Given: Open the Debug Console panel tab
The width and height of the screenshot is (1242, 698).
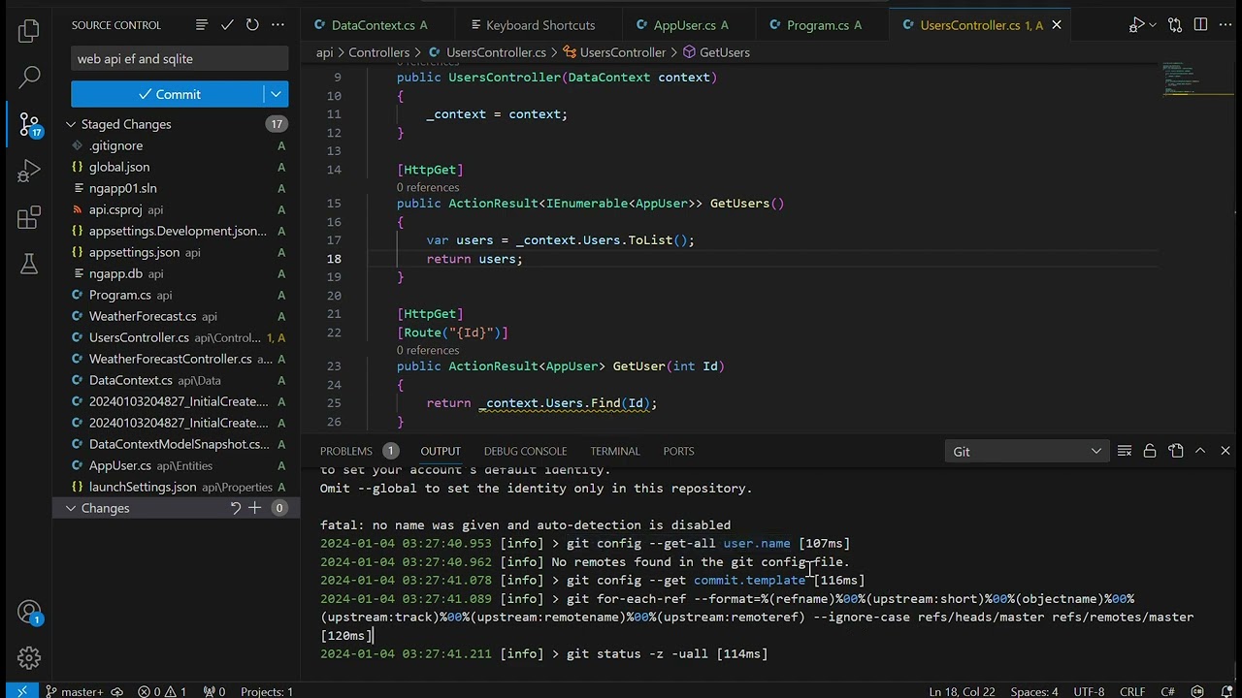Looking at the screenshot, I should 525,451.
